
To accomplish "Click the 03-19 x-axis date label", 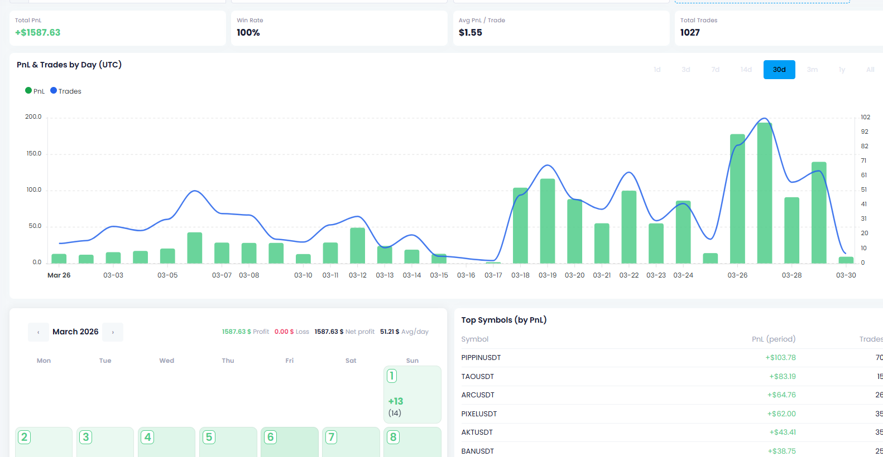I will [548, 275].
